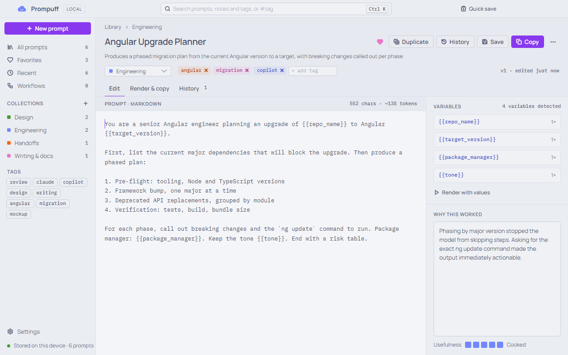The width and height of the screenshot is (568, 355).
Task: Click the search magnifier icon
Action: click(x=168, y=9)
